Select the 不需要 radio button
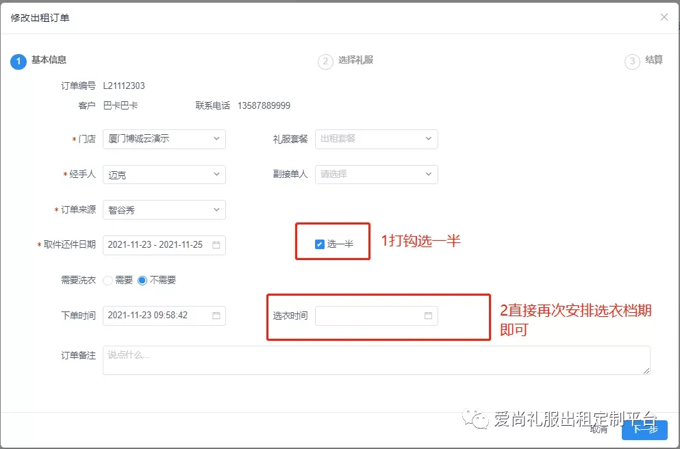 (x=142, y=280)
